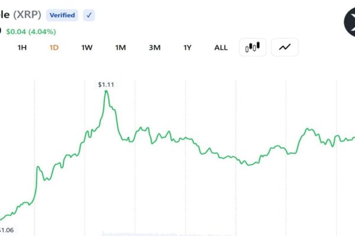Click the (XRP) ticker symbol

[x=27, y=15]
